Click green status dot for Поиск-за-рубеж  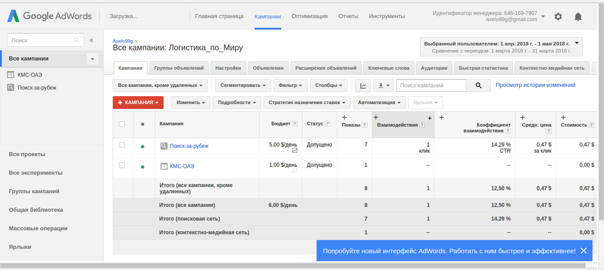click(143, 147)
